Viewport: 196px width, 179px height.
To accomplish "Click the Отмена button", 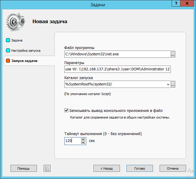I will pos(173,168).
